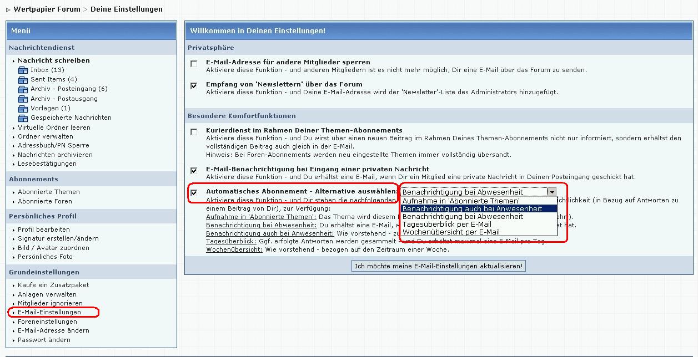Click Archiv - Postausgang text
The image size is (698, 357).
pyautogui.click(x=64, y=99)
